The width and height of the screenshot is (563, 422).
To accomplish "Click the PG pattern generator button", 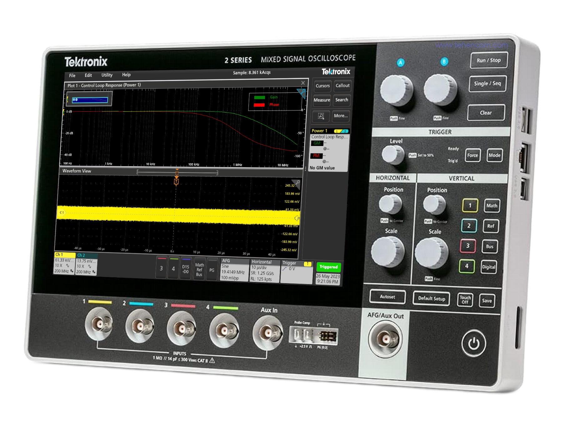I will (x=212, y=270).
